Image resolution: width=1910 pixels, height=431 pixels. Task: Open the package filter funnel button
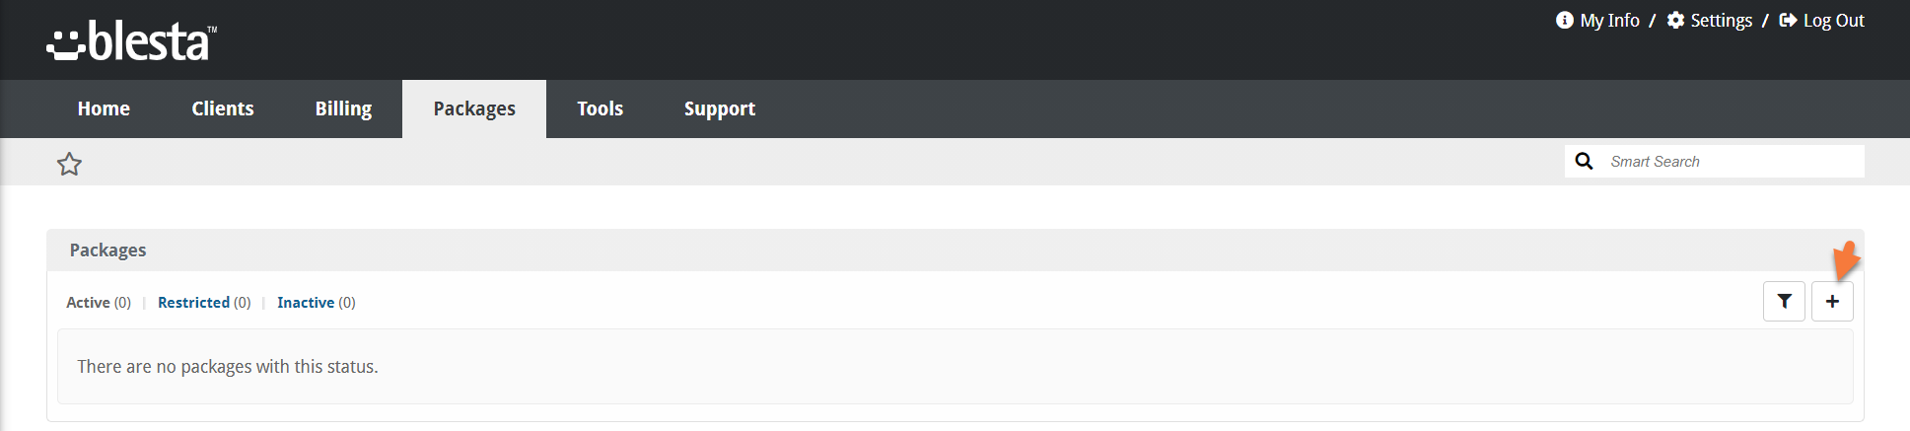(1784, 302)
